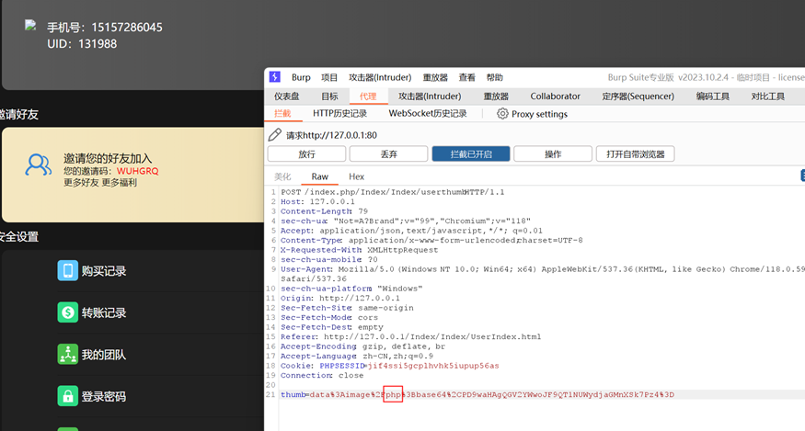Click the 打开自带浏览器 button
The width and height of the screenshot is (805, 431).
635,154
